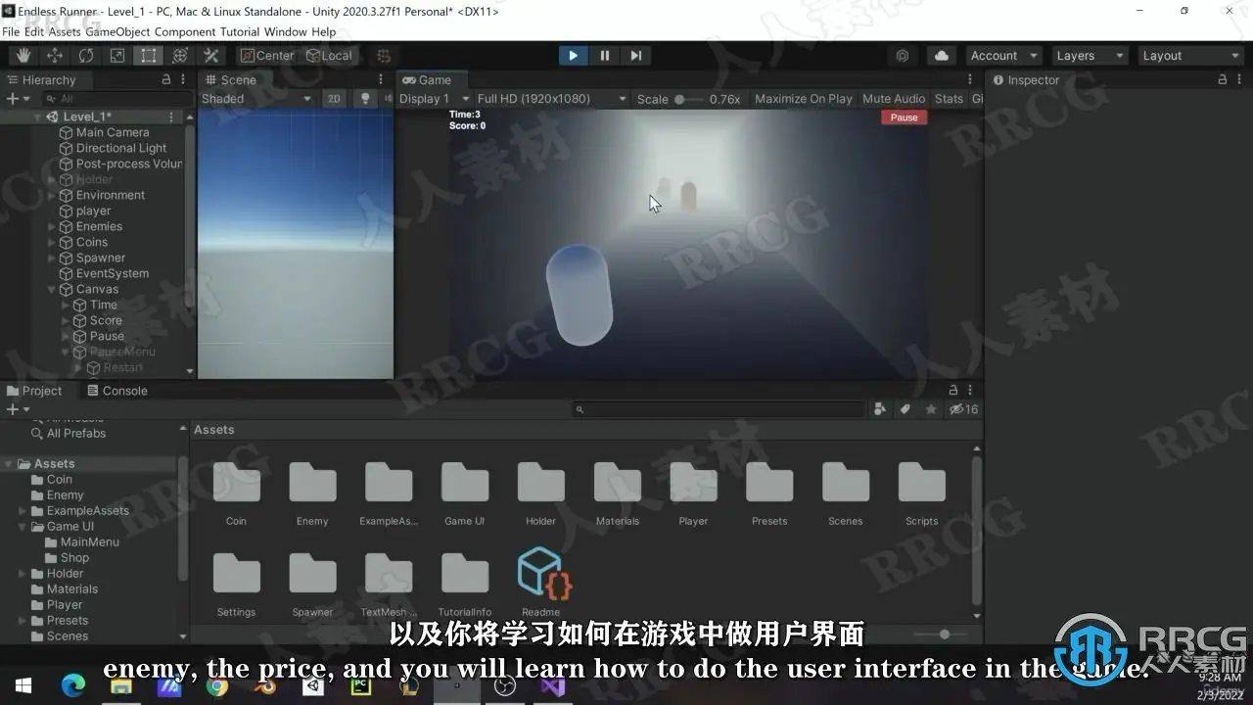
Task: Select Spawner object in Hierarchy
Action: [101, 258]
